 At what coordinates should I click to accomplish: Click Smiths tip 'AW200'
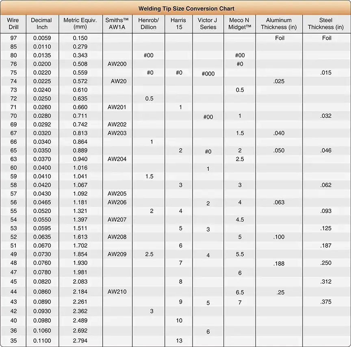117,64
